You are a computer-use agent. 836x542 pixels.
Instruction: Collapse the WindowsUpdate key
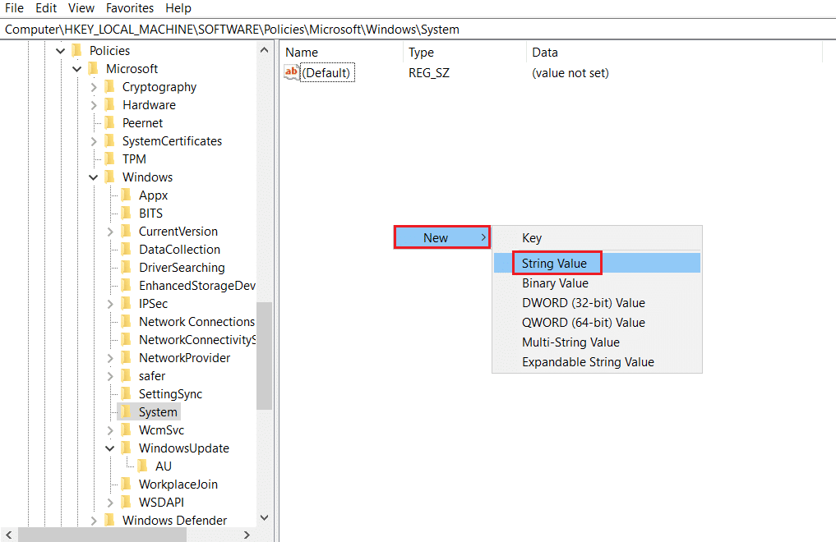click(110, 448)
